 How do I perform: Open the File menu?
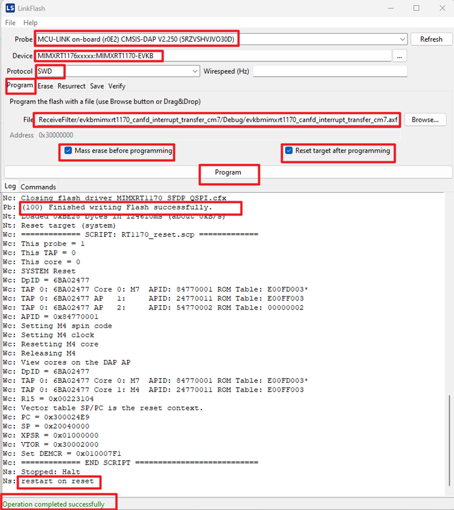tap(10, 23)
